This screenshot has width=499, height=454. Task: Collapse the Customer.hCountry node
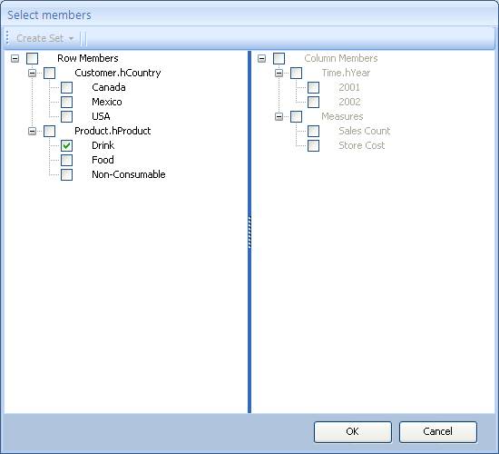(x=32, y=73)
